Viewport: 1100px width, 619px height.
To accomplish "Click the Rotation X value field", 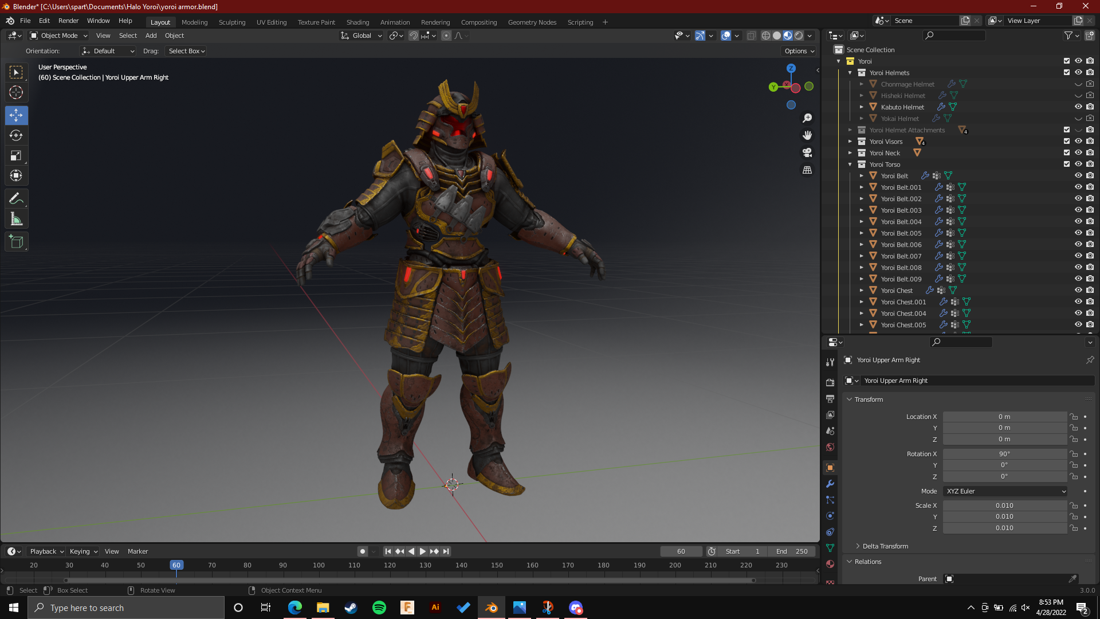I will pyautogui.click(x=1004, y=454).
